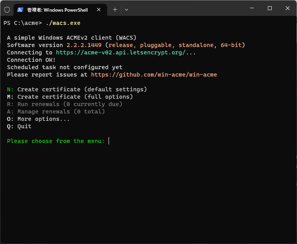This screenshot has width=297, height=244.
Task: Click 'Connection OK!' text
Action: (x=31, y=60)
